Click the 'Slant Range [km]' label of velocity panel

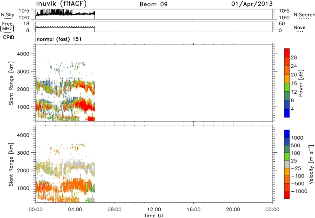tap(11, 164)
